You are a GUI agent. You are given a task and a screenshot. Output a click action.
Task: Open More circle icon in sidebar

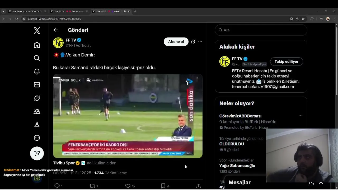37,138
